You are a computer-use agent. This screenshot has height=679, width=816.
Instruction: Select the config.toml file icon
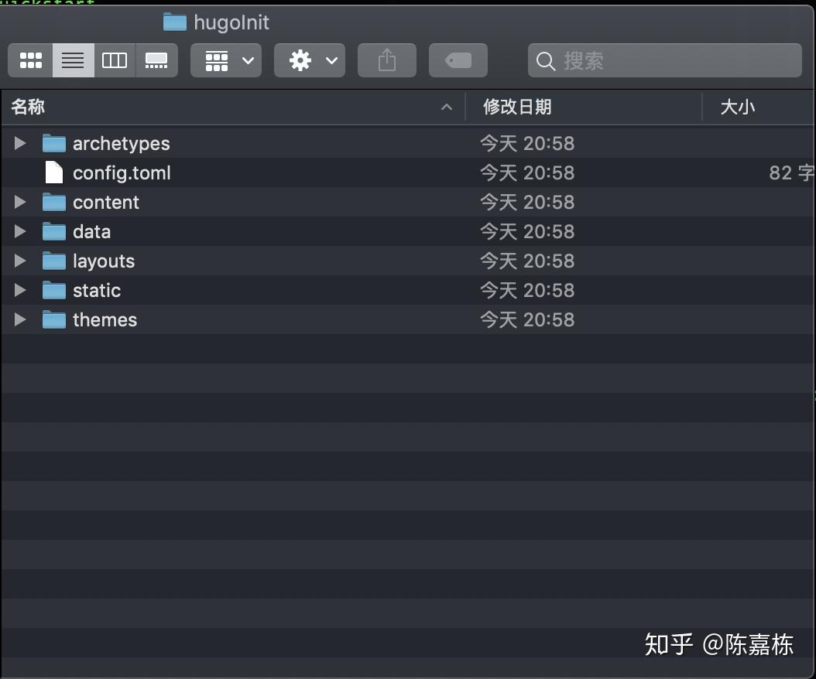(x=53, y=172)
